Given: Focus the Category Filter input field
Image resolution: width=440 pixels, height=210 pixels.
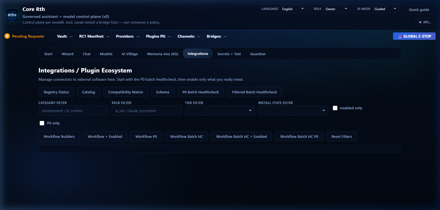Looking at the screenshot, I should click(x=73, y=111).
